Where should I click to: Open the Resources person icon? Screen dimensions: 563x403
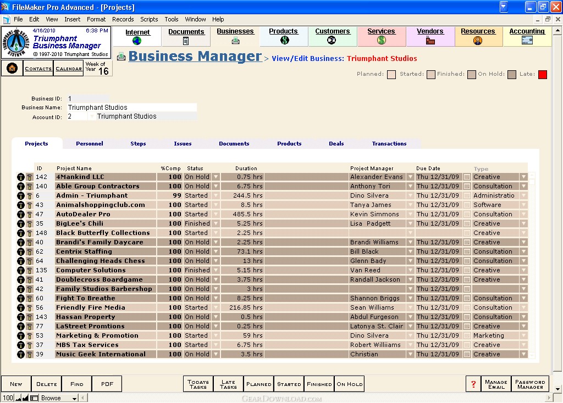tap(478, 41)
